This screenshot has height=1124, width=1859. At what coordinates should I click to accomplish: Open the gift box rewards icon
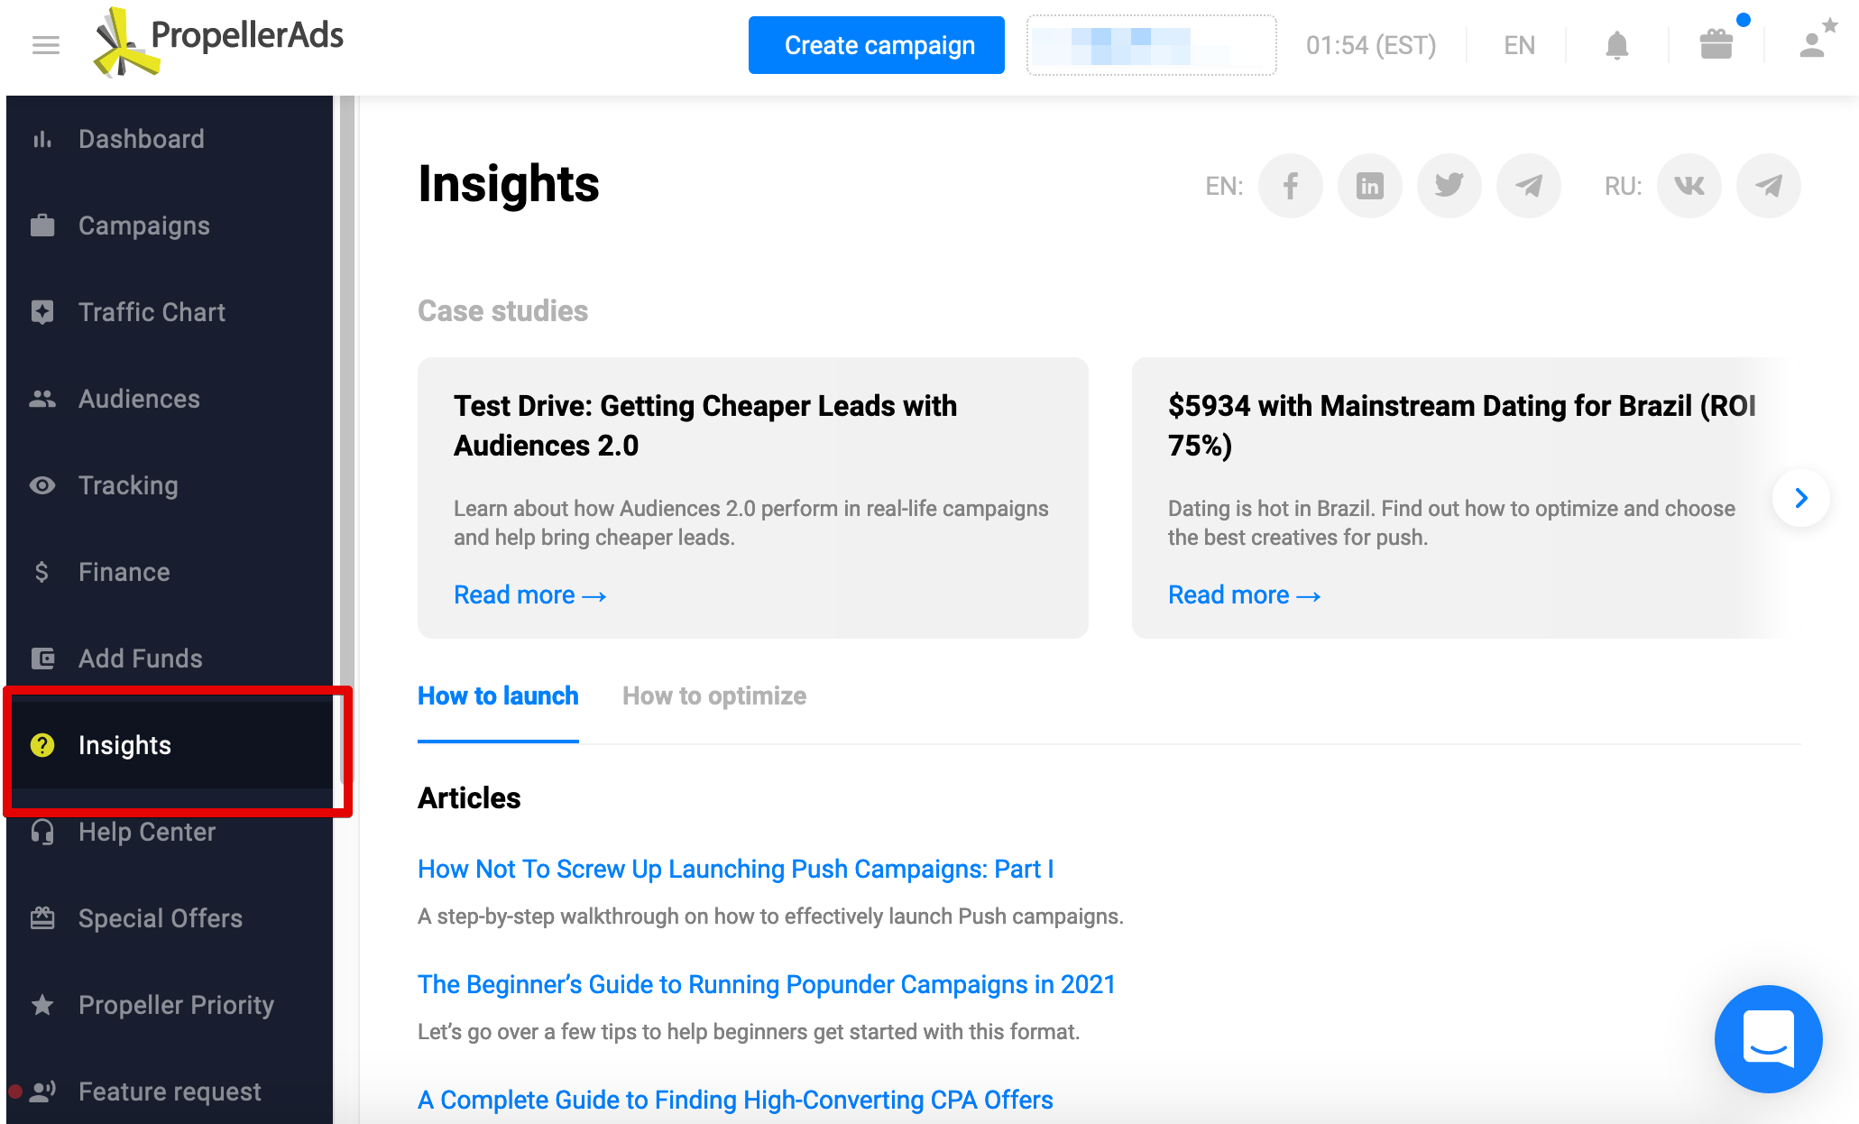[1716, 44]
